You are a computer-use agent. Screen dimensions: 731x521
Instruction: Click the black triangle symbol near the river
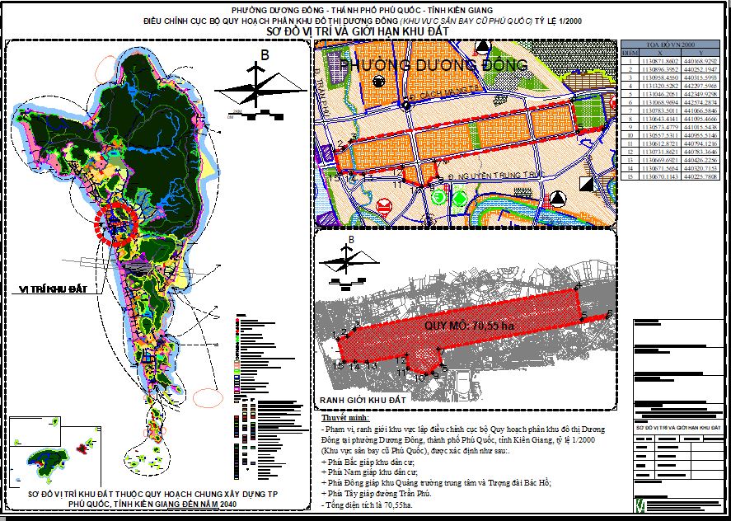[556, 199]
